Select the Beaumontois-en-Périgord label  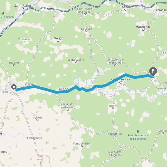[x=68, y=106]
